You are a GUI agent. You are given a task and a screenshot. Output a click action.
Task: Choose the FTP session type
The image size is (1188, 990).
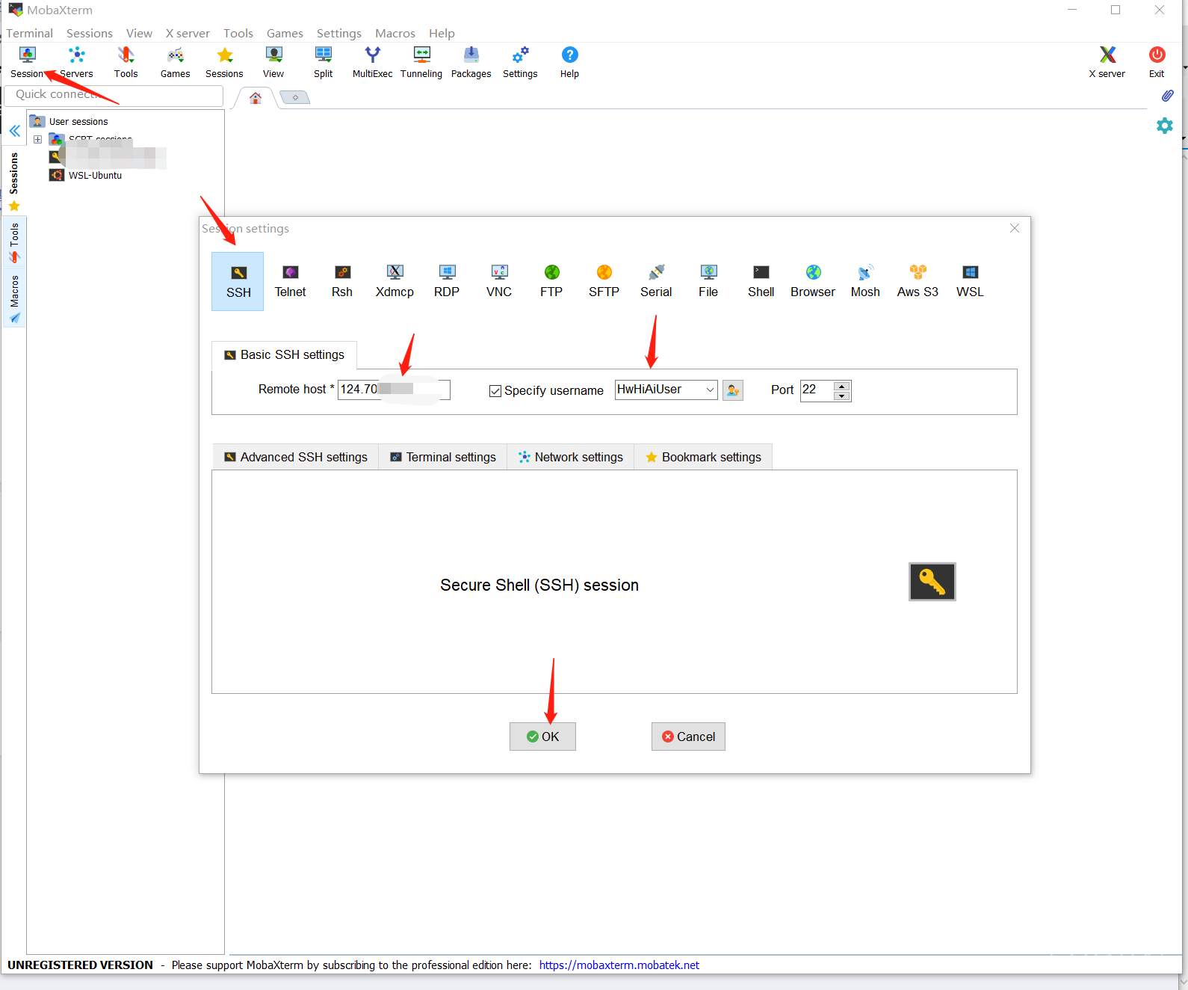[551, 281]
